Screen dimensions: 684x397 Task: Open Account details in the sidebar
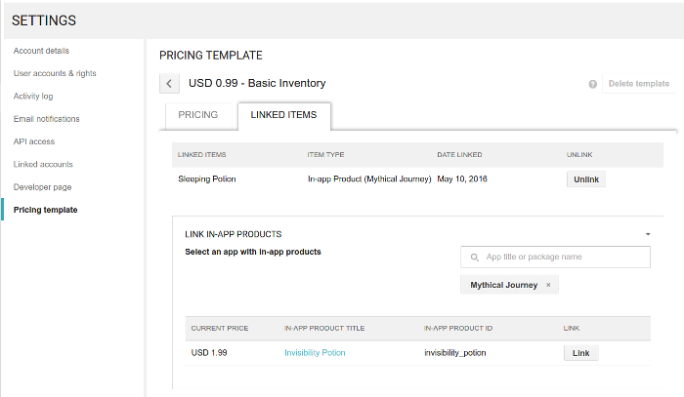(x=41, y=51)
